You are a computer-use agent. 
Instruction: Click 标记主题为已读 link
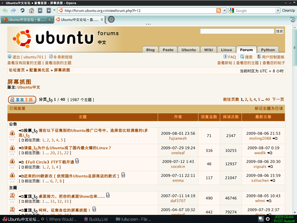click(269, 108)
